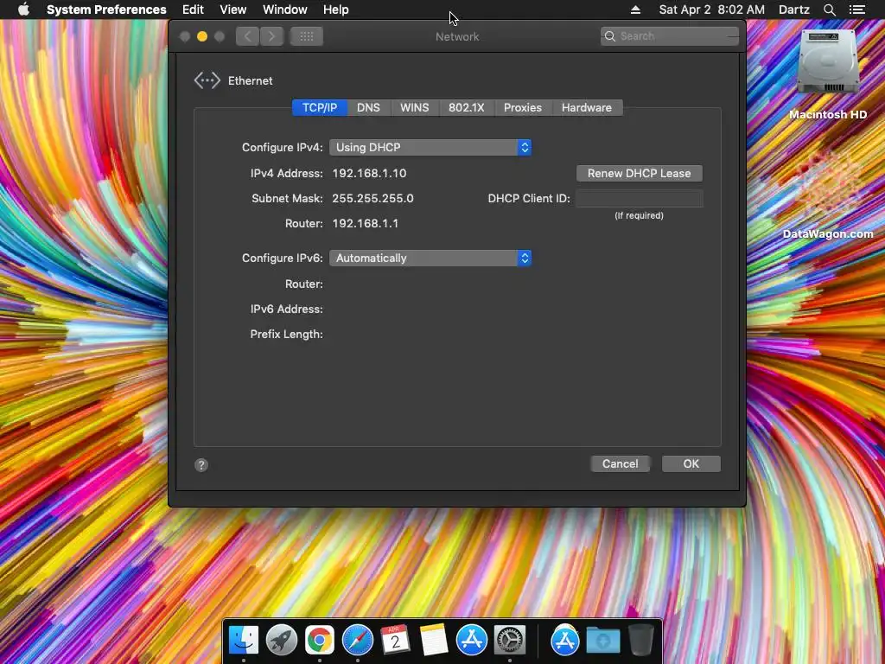Open the help question mark button
Image resolution: width=885 pixels, height=664 pixels.
coord(201,464)
